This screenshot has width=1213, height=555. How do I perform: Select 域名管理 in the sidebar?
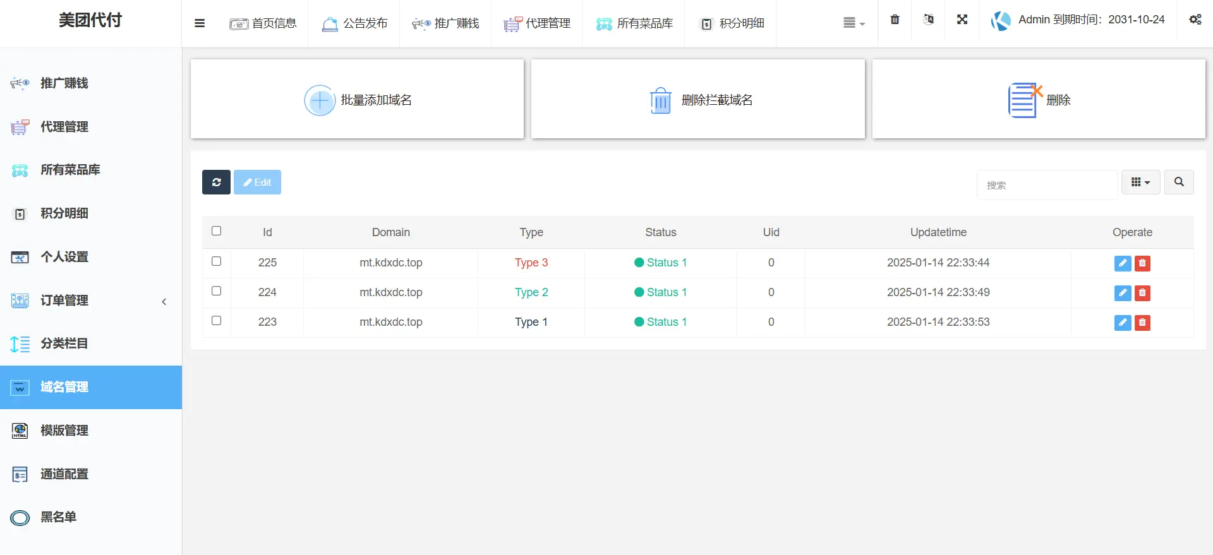point(91,387)
